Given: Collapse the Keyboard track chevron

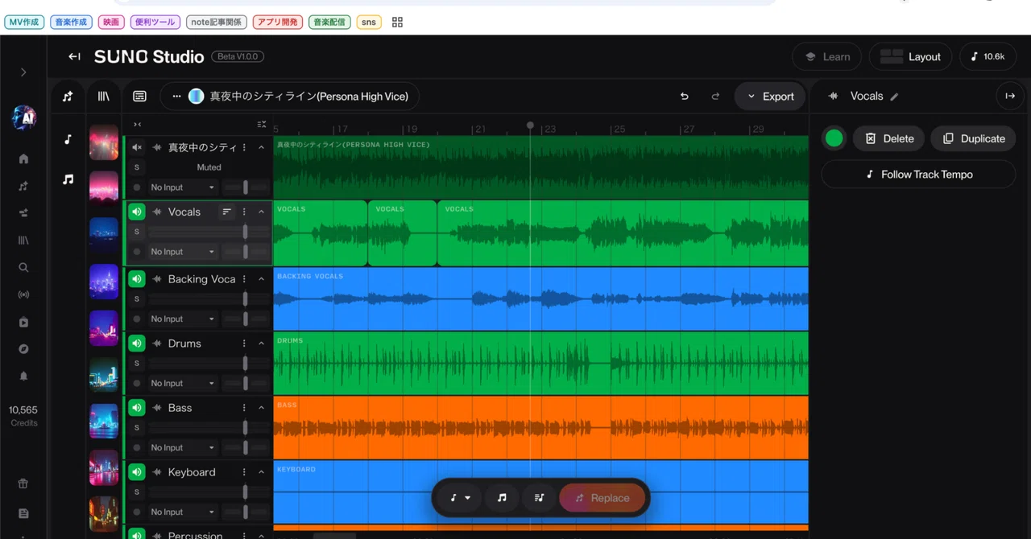Looking at the screenshot, I should (261, 472).
